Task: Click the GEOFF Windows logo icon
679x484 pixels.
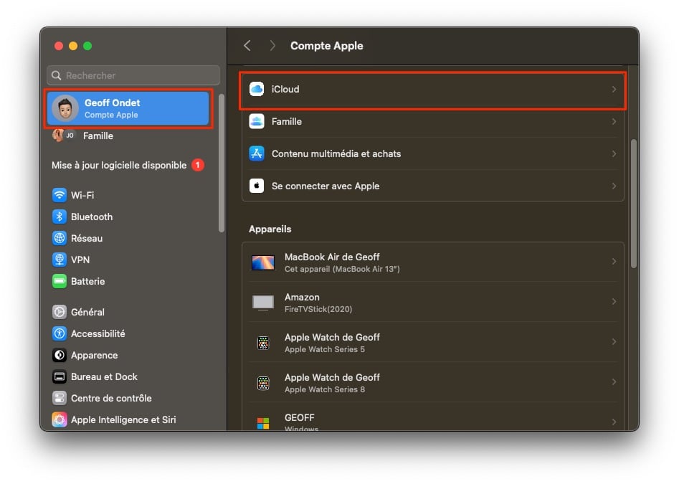Action: (263, 423)
